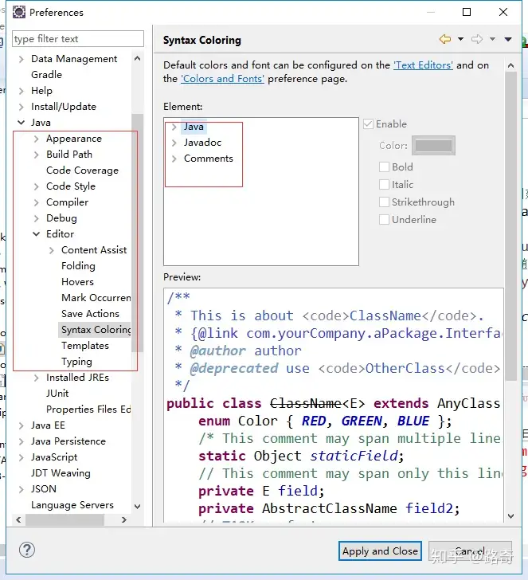Click the help question mark icon
This screenshot has height=580, width=528.
[x=26, y=550]
